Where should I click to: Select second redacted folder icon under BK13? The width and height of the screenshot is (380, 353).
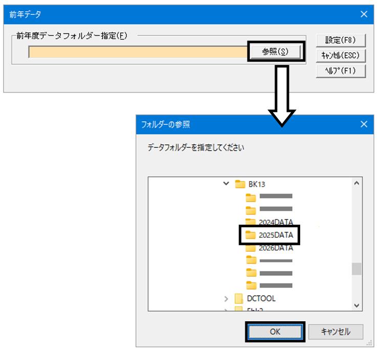[251, 210]
